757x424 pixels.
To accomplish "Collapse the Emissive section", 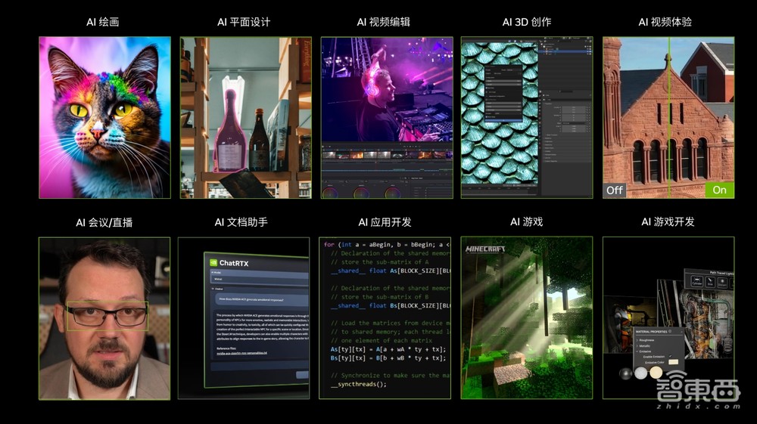I will [644, 351].
